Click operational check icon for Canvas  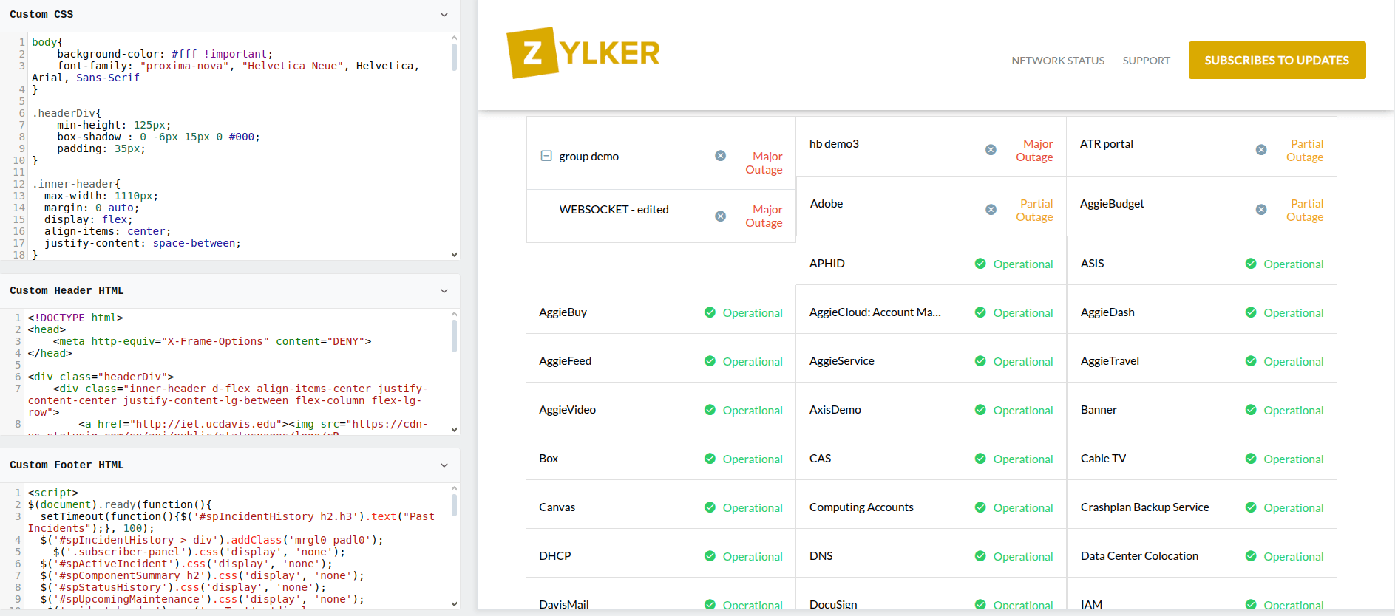(710, 507)
